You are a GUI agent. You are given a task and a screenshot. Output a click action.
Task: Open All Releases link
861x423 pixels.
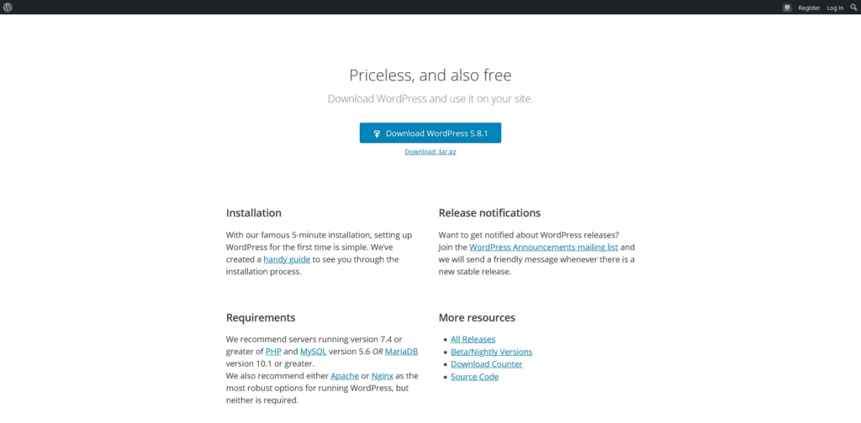pyautogui.click(x=473, y=339)
